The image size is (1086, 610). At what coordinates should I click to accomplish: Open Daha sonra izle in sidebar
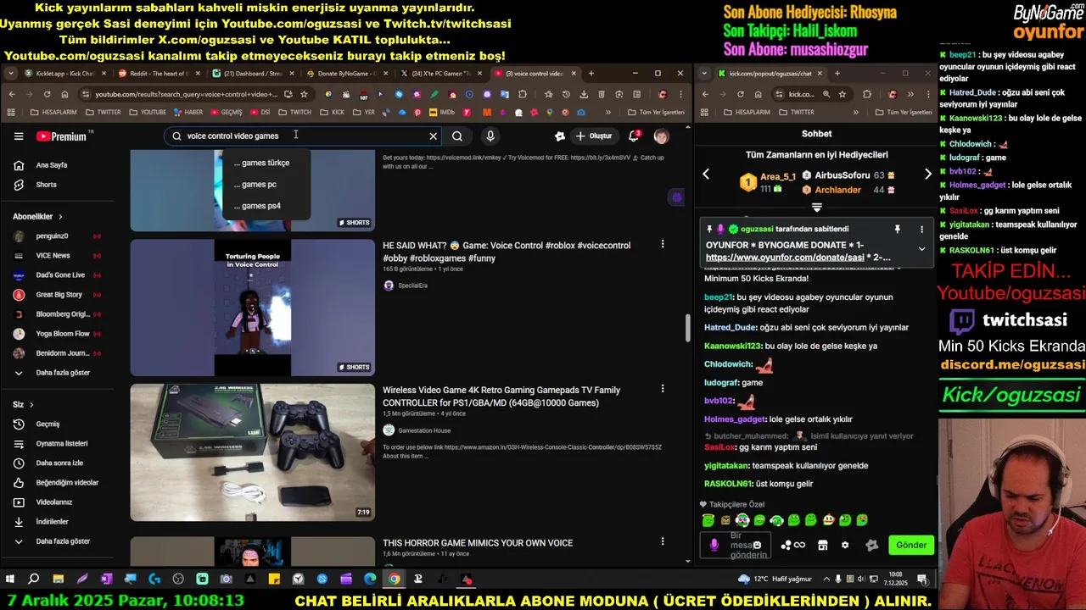pos(56,463)
